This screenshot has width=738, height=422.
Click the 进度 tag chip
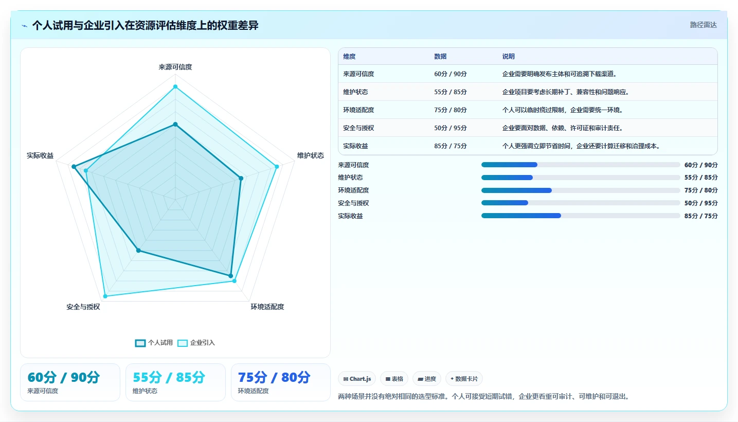(427, 379)
